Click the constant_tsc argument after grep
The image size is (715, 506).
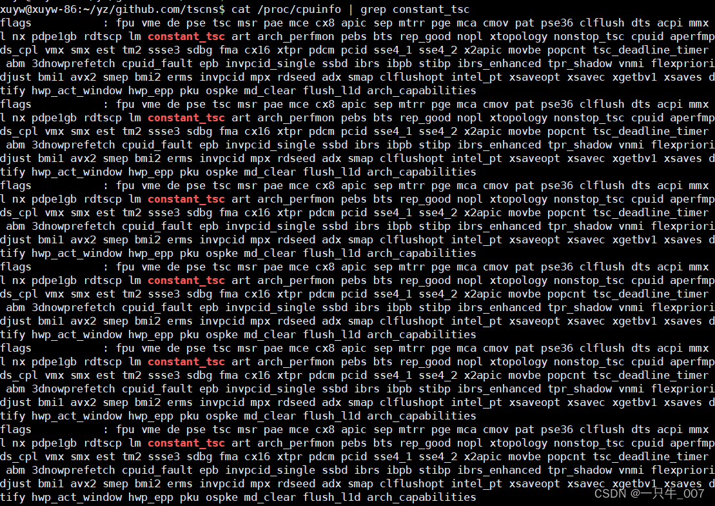[x=431, y=10]
